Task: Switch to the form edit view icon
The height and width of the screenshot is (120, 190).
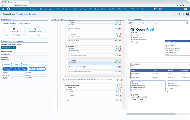Action: click(183, 14)
